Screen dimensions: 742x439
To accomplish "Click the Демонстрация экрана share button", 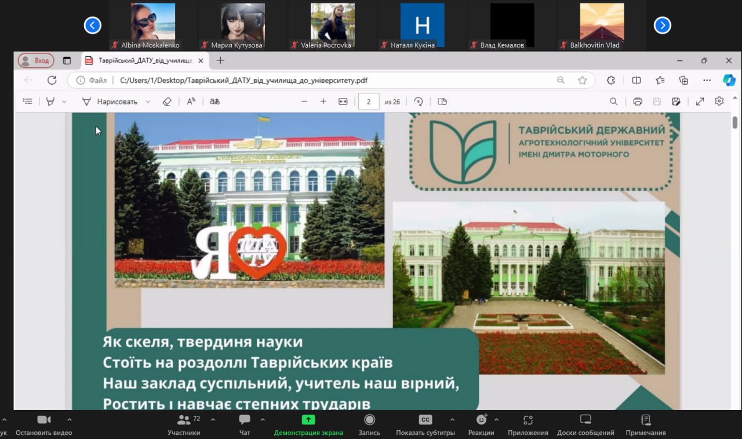I will coord(308,425).
